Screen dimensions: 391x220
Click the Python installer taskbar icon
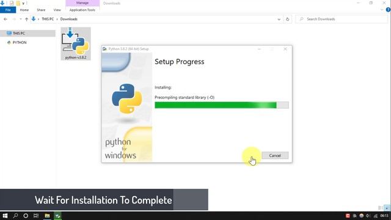58,216
